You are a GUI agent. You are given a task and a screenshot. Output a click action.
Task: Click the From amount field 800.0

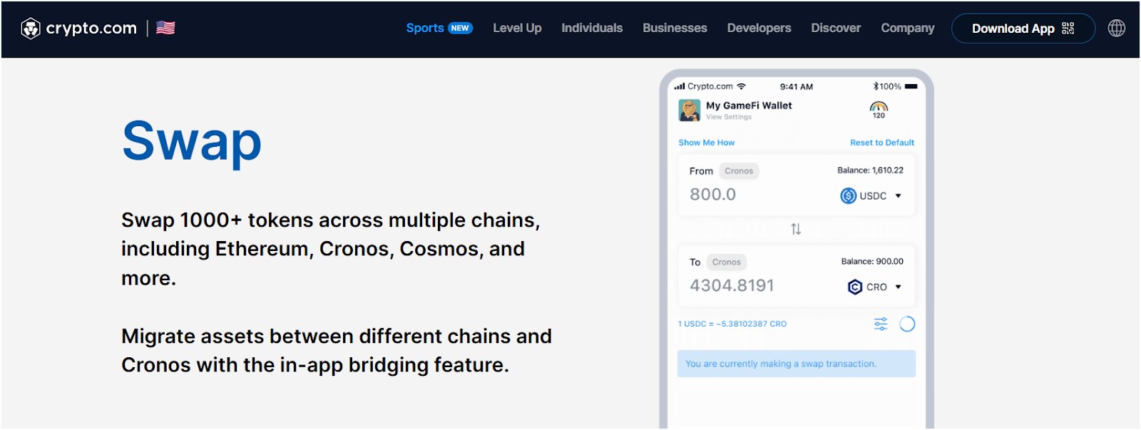click(x=712, y=194)
